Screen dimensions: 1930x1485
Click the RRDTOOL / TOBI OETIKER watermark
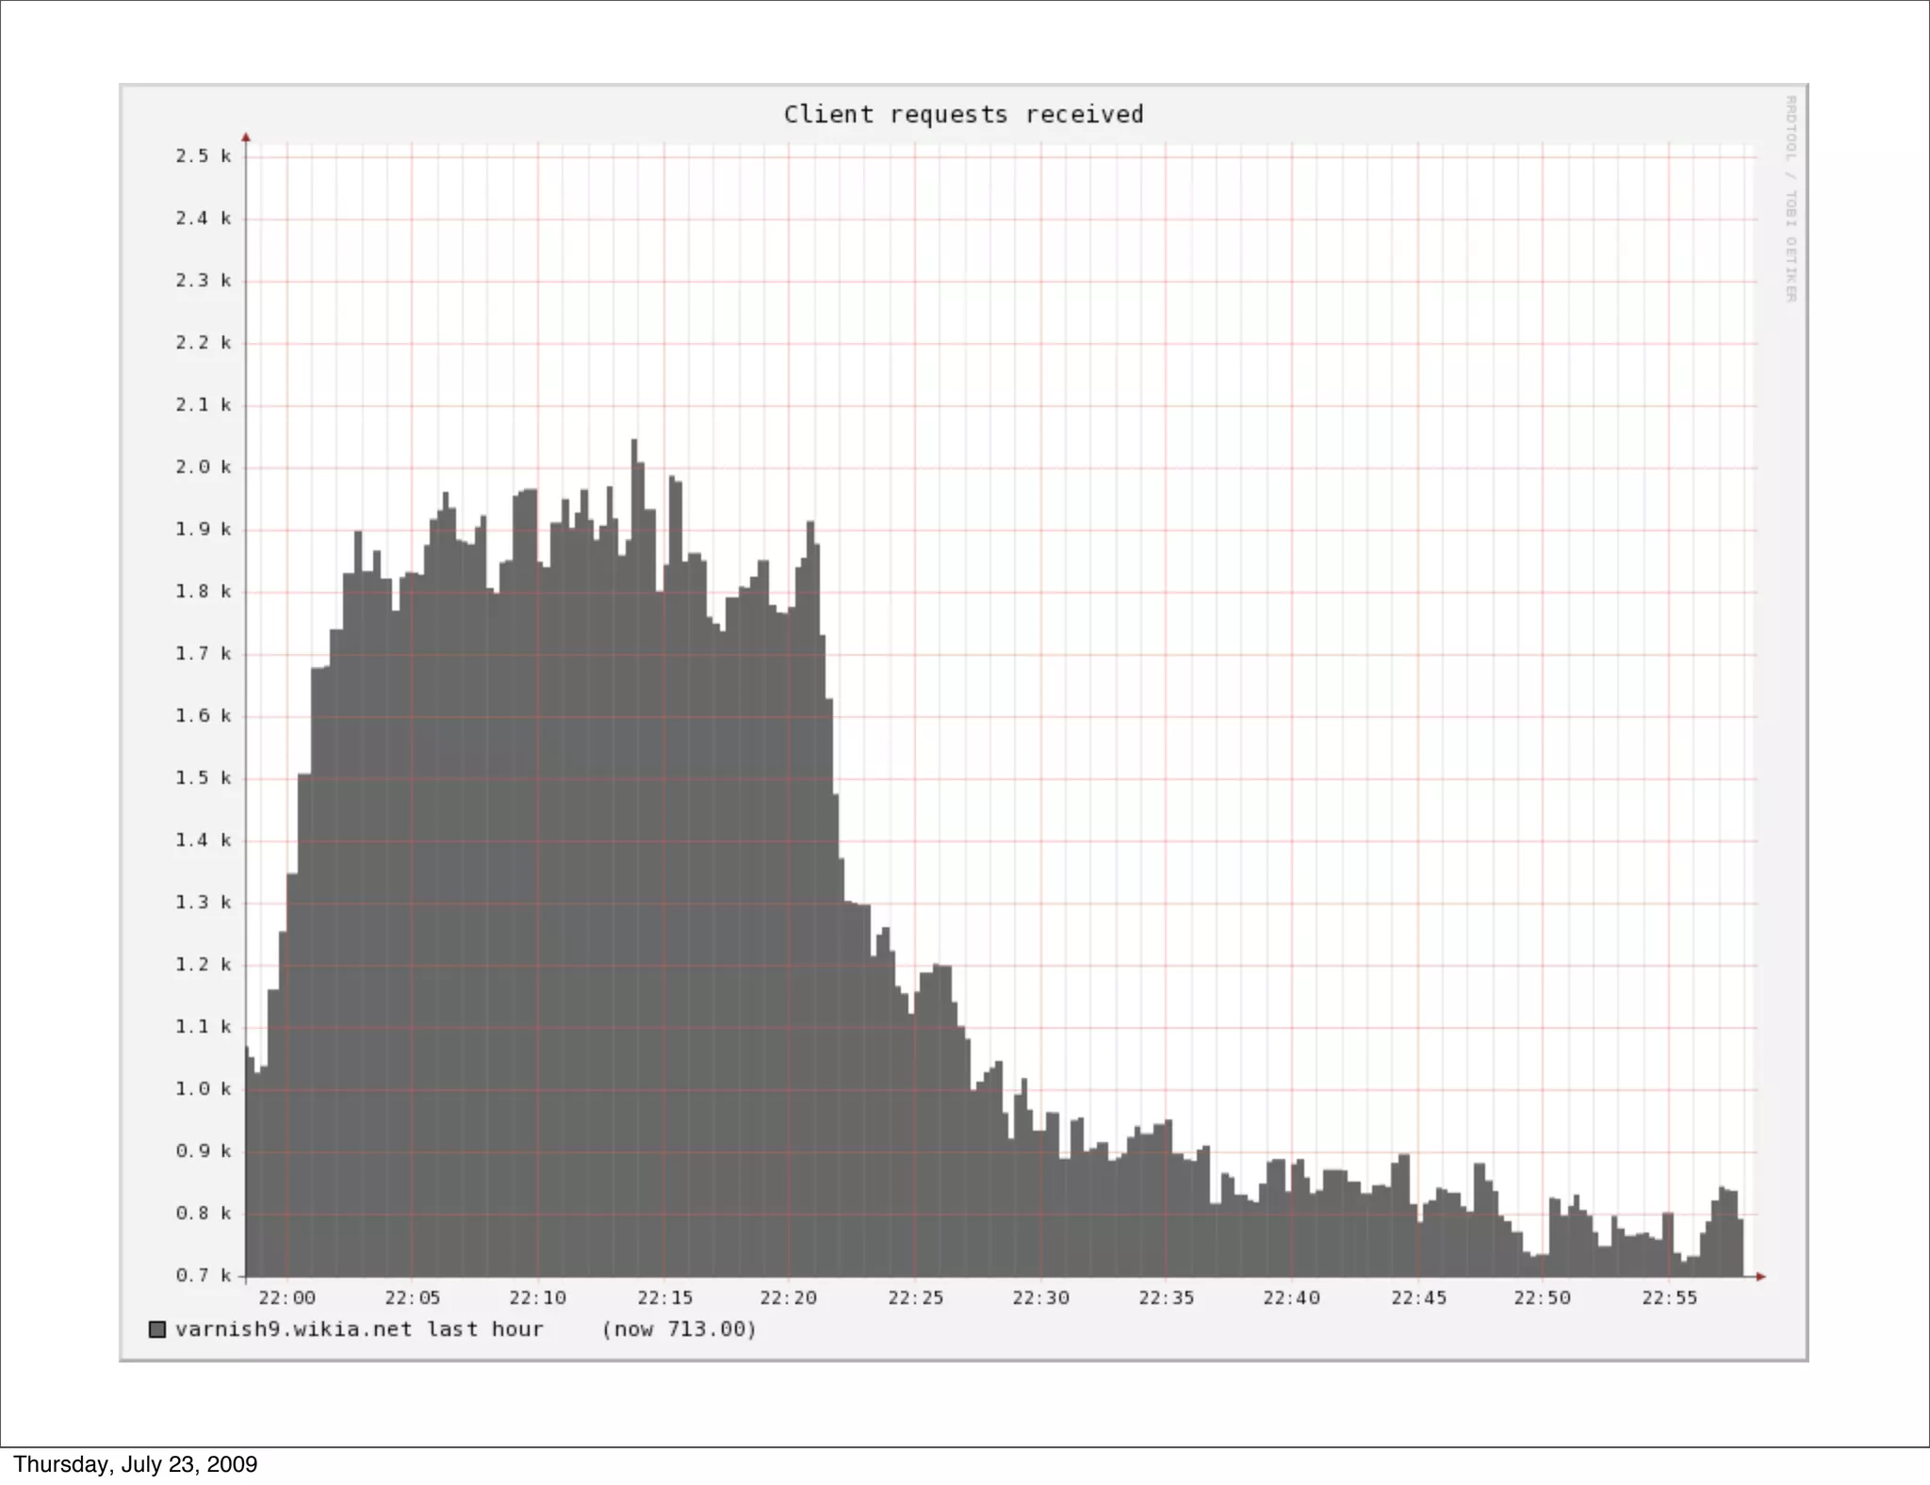(x=1791, y=199)
